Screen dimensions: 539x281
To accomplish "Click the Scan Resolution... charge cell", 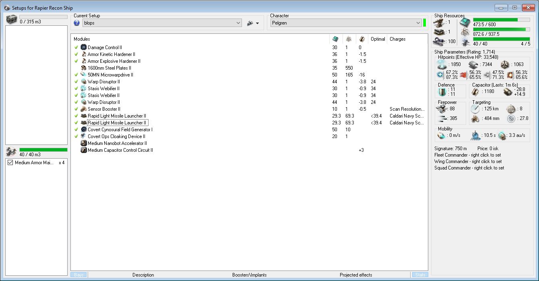I will (x=407, y=109).
